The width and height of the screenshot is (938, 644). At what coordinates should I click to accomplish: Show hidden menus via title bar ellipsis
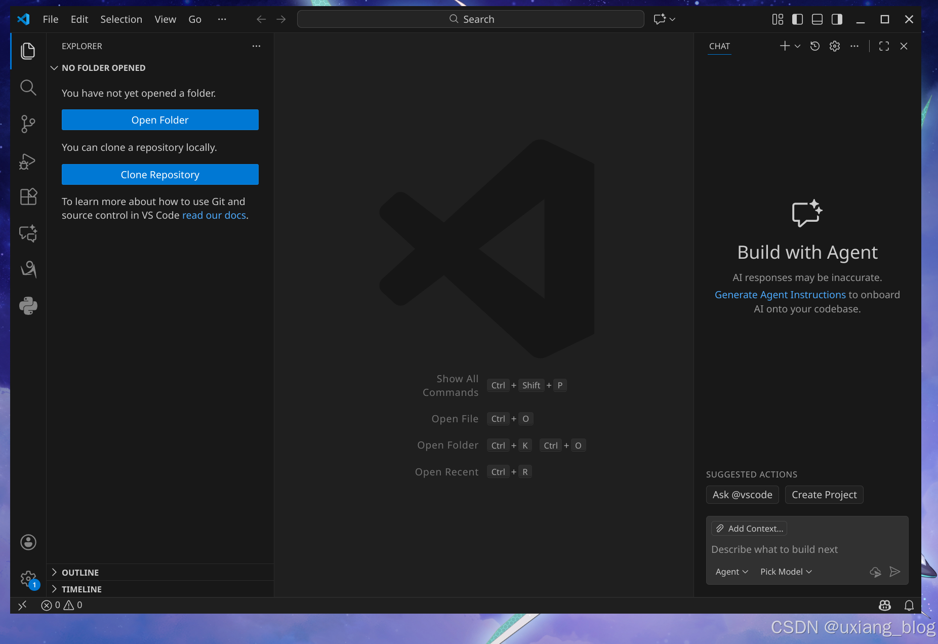[x=222, y=19]
